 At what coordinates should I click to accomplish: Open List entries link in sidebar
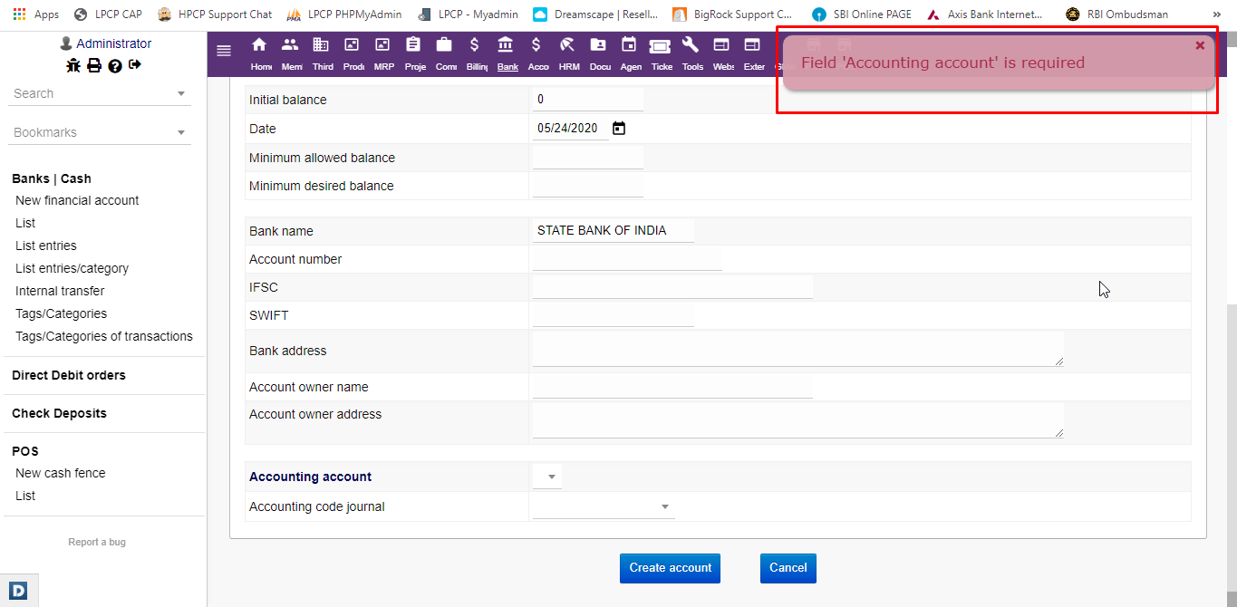coord(46,246)
